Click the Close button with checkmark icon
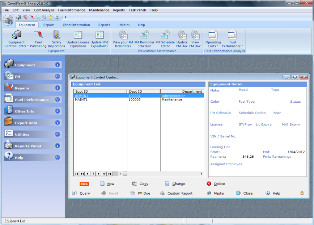The height and width of the screenshot is (225, 314). click(244, 193)
